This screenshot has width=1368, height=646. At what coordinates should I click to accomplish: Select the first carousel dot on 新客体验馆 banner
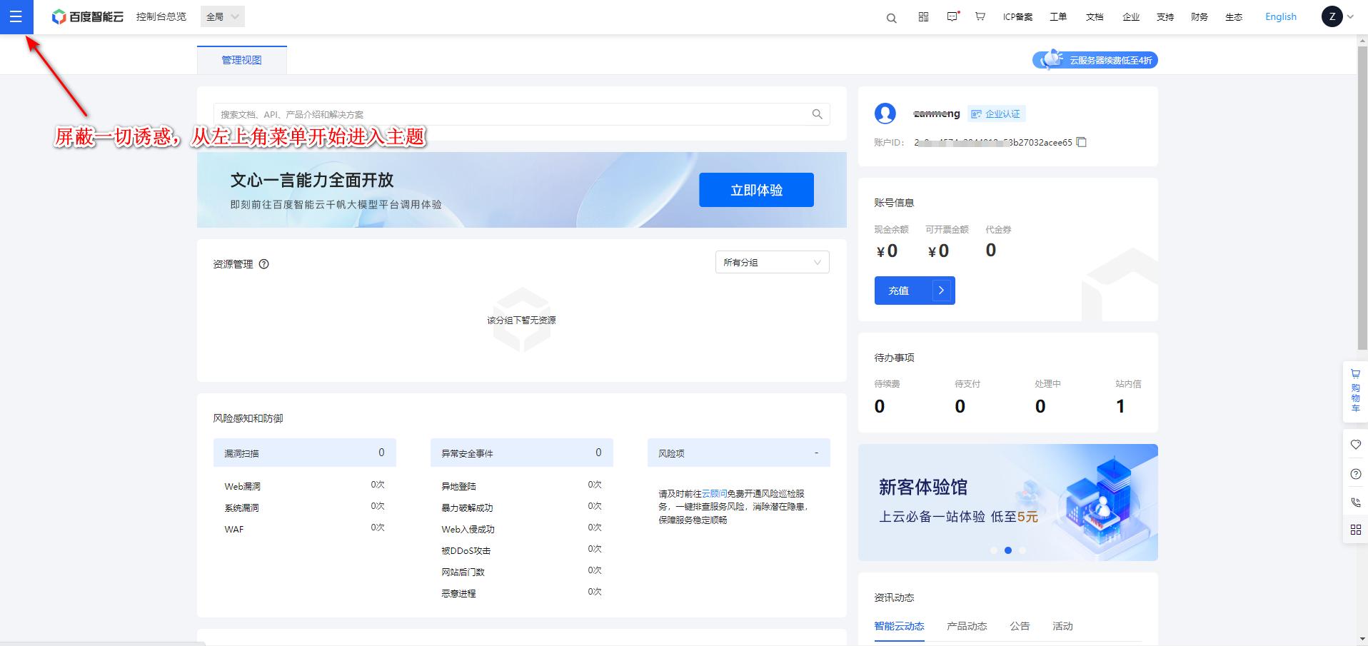pyautogui.click(x=994, y=550)
